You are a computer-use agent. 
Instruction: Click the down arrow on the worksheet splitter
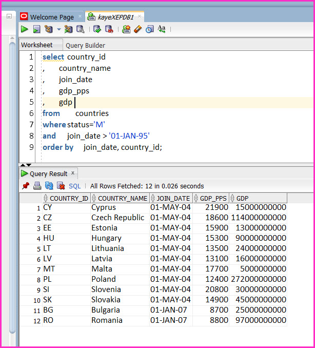coord(29,165)
